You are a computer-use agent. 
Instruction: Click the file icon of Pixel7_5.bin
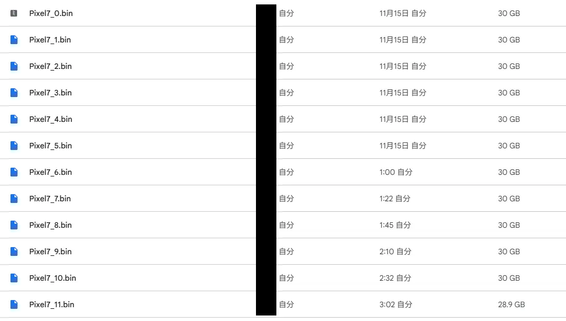[x=14, y=146]
